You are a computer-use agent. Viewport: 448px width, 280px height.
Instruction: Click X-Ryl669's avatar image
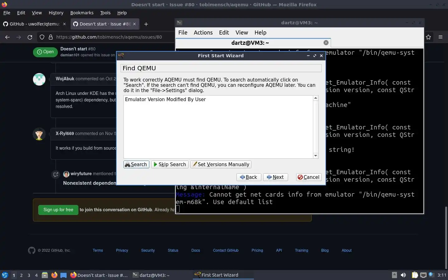[39, 134]
